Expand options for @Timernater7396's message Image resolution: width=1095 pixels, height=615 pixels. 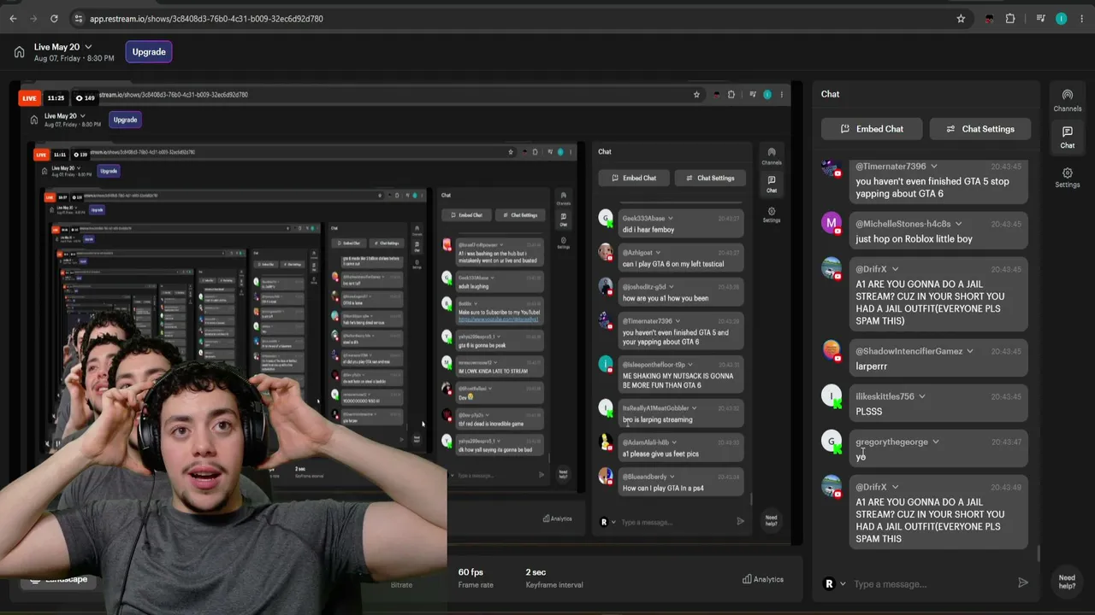934,167
